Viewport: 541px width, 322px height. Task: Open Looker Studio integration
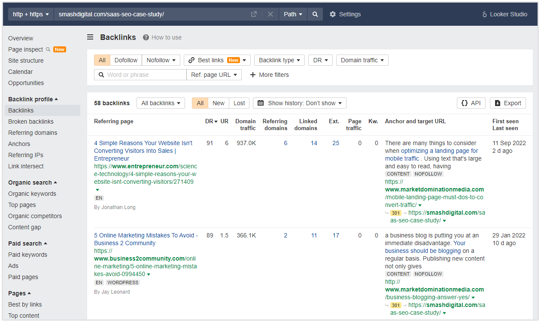click(505, 14)
